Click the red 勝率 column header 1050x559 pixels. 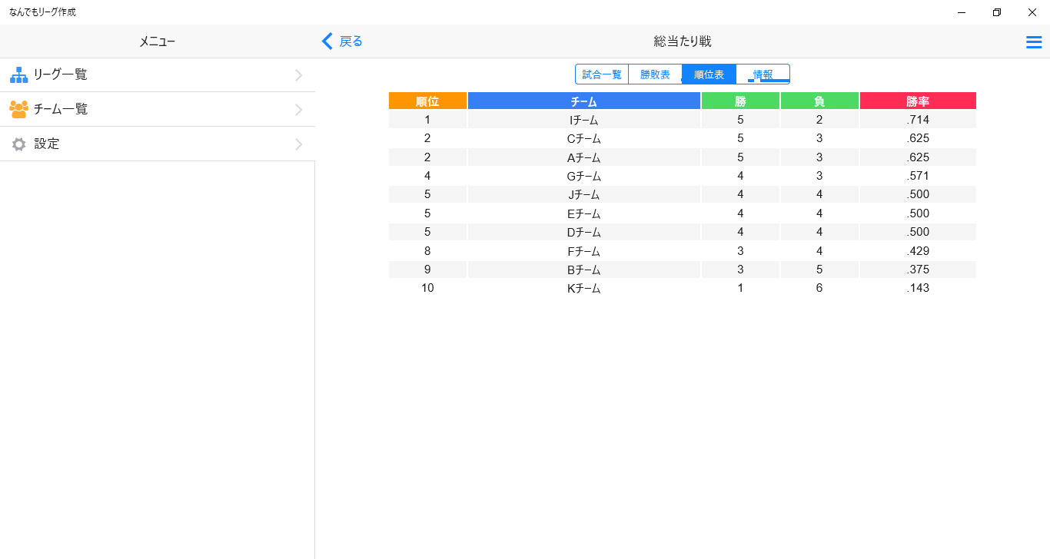(x=918, y=101)
